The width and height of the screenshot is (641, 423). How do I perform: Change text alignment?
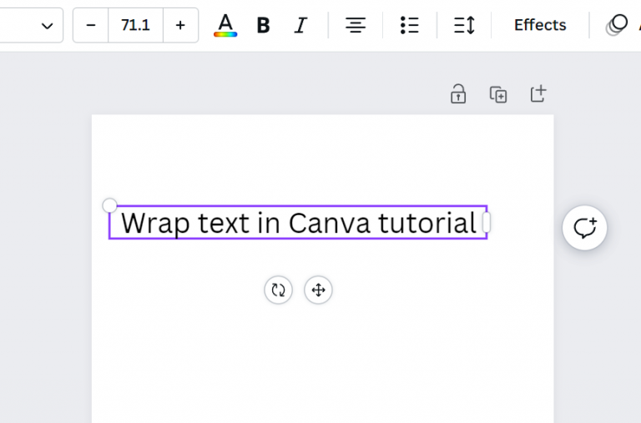pos(356,25)
